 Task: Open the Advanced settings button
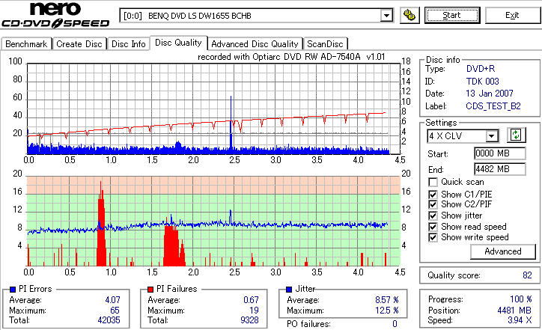[502, 251]
